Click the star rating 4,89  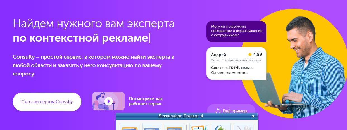pyautogui.click(x=255, y=55)
